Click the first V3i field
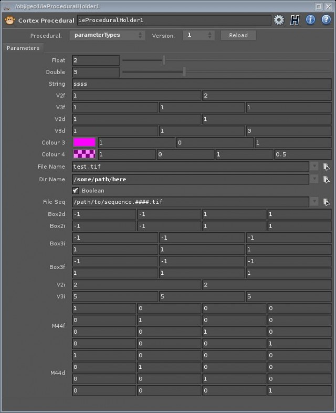 [115, 296]
